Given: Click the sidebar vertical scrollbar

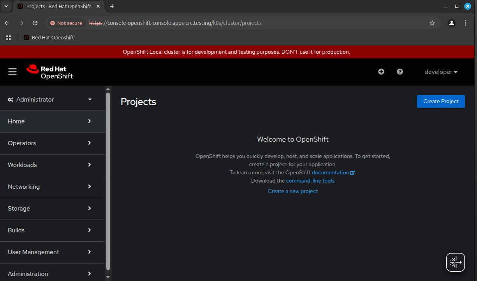Looking at the screenshot, I should pos(108,181).
